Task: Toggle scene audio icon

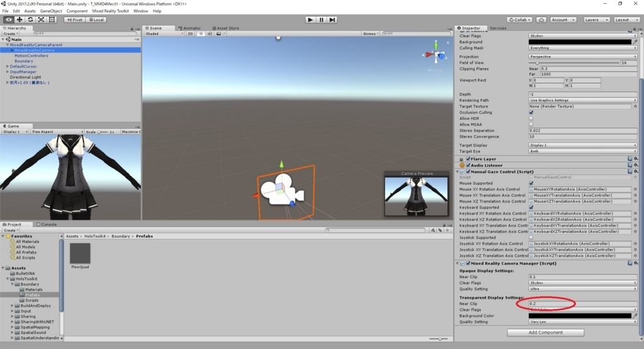Action: click(209, 34)
